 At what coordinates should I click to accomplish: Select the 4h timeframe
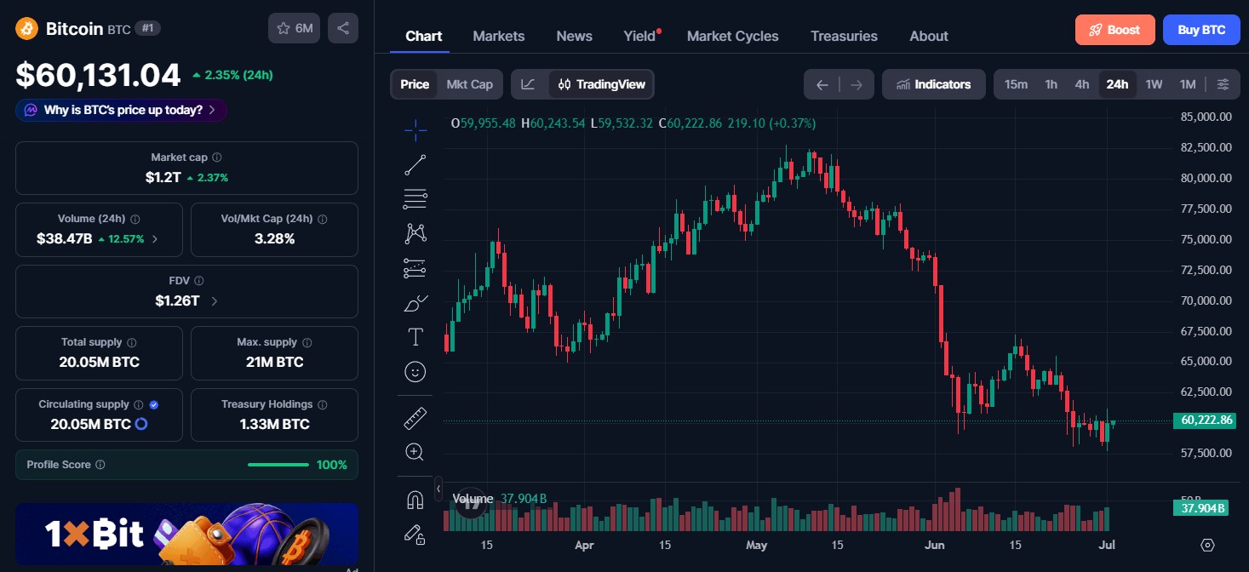(1082, 84)
